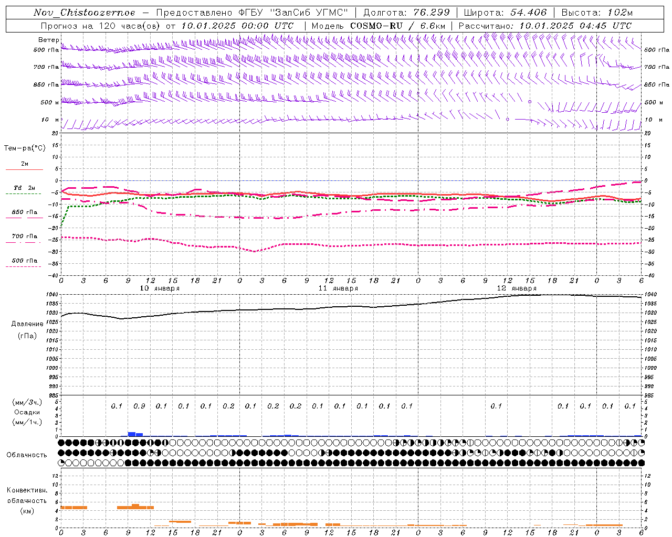This screenshot has width=672, height=537.
Task: Click the Nov_Chistoozernoe station title
Action: [x=84, y=13]
